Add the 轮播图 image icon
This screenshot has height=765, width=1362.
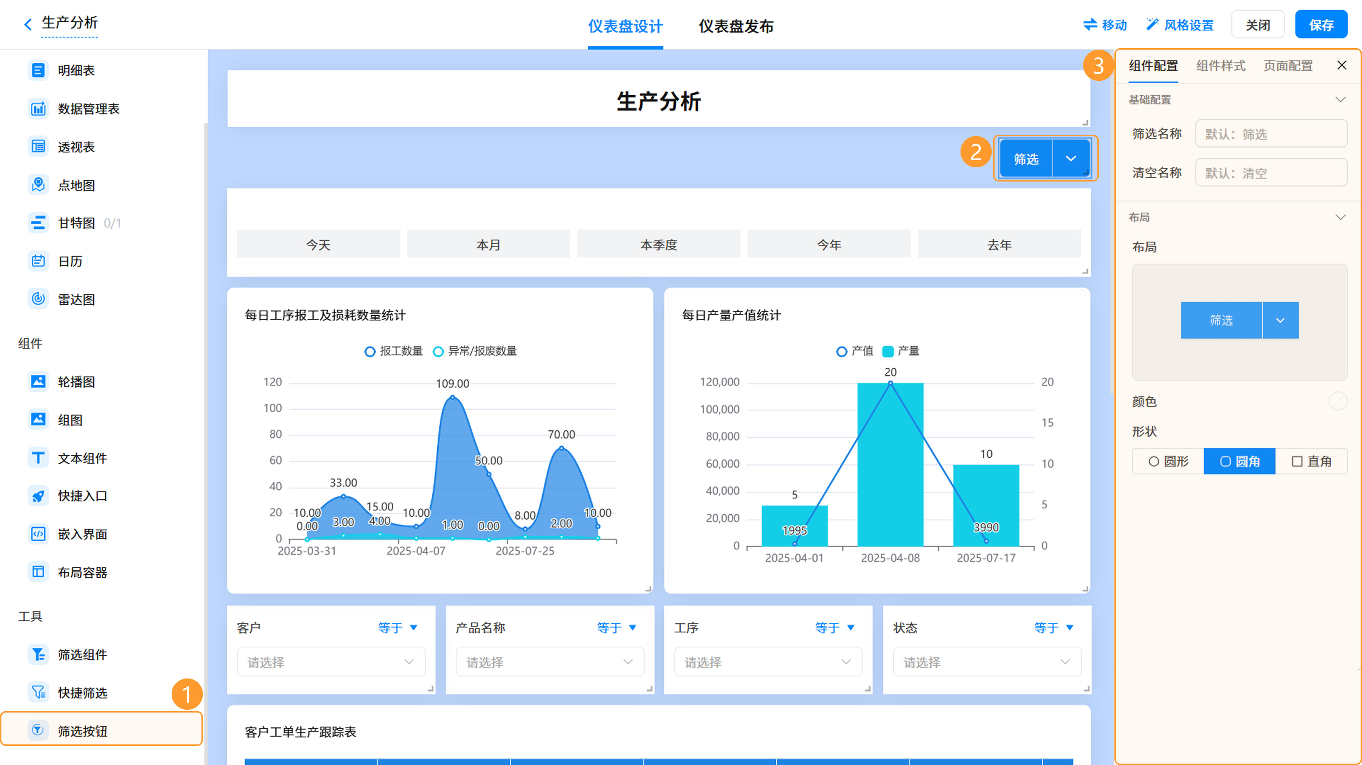point(38,381)
